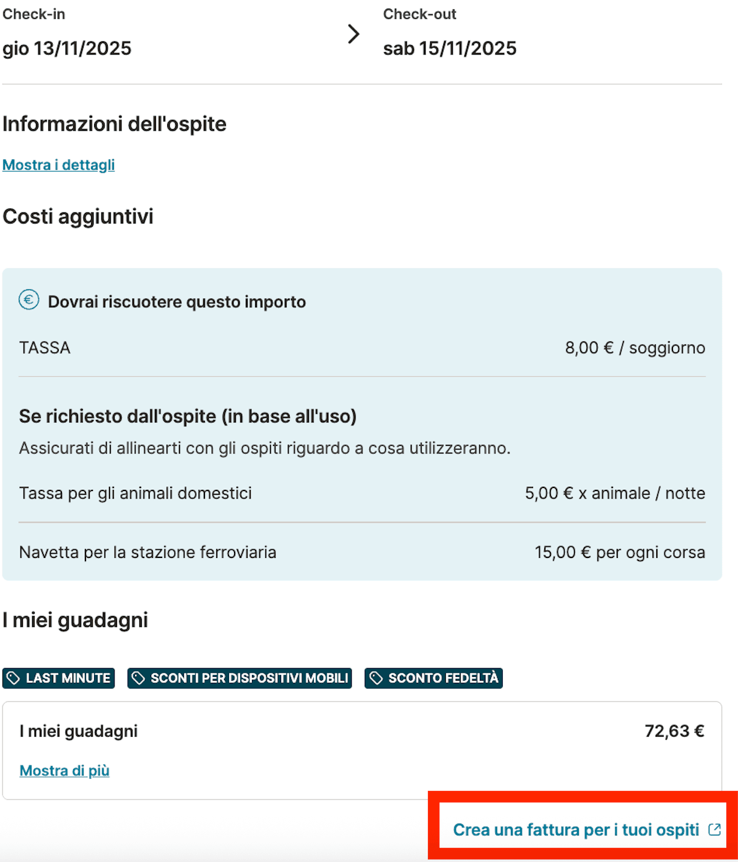This screenshot has height=862, width=738.
Task: Click the SCONTO FEDELTÀ tag
Action: [433, 678]
